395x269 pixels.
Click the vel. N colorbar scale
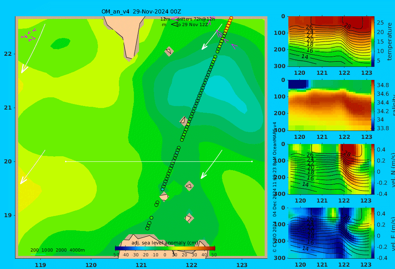(x=373, y=169)
